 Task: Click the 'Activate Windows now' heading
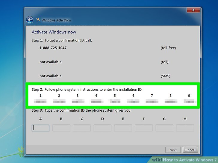54,32
